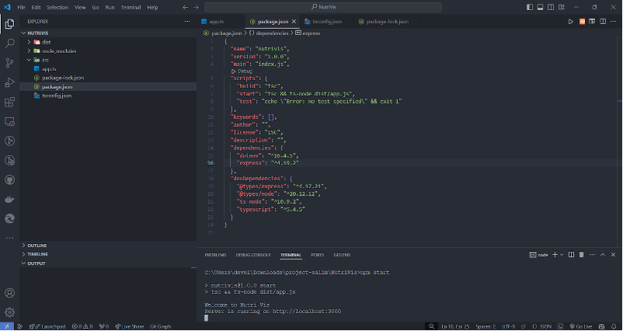623x331 pixels.
Task: Click Ln 16, Col 25 in status bar
Action: (x=455, y=326)
